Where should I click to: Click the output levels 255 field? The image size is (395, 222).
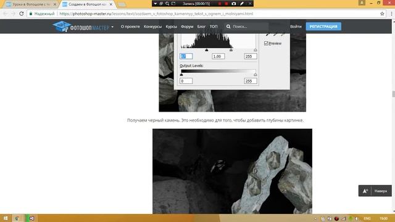tap(251, 81)
